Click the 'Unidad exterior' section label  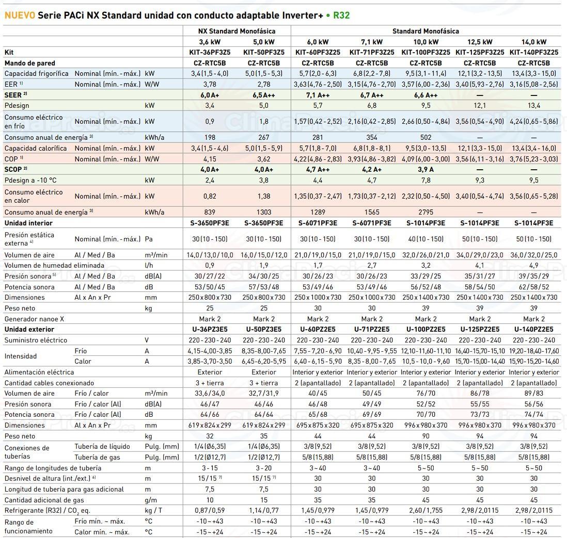(29, 329)
